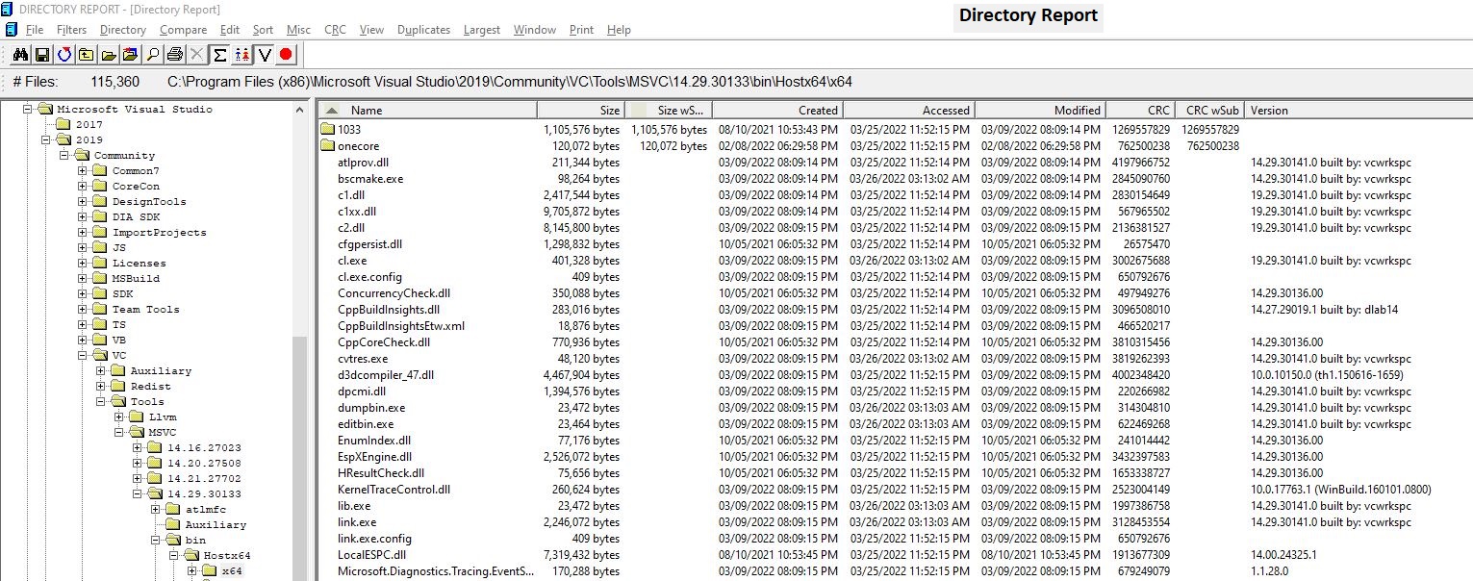Sort by the CRC wSub column header
The height and width of the screenshot is (581, 1473).
click(1209, 110)
